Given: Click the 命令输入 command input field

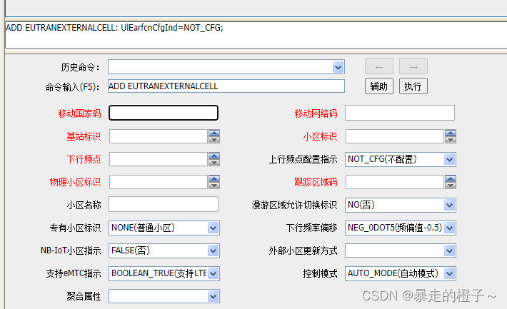Looking at the screenshot, I should click(x=226, y=86).
